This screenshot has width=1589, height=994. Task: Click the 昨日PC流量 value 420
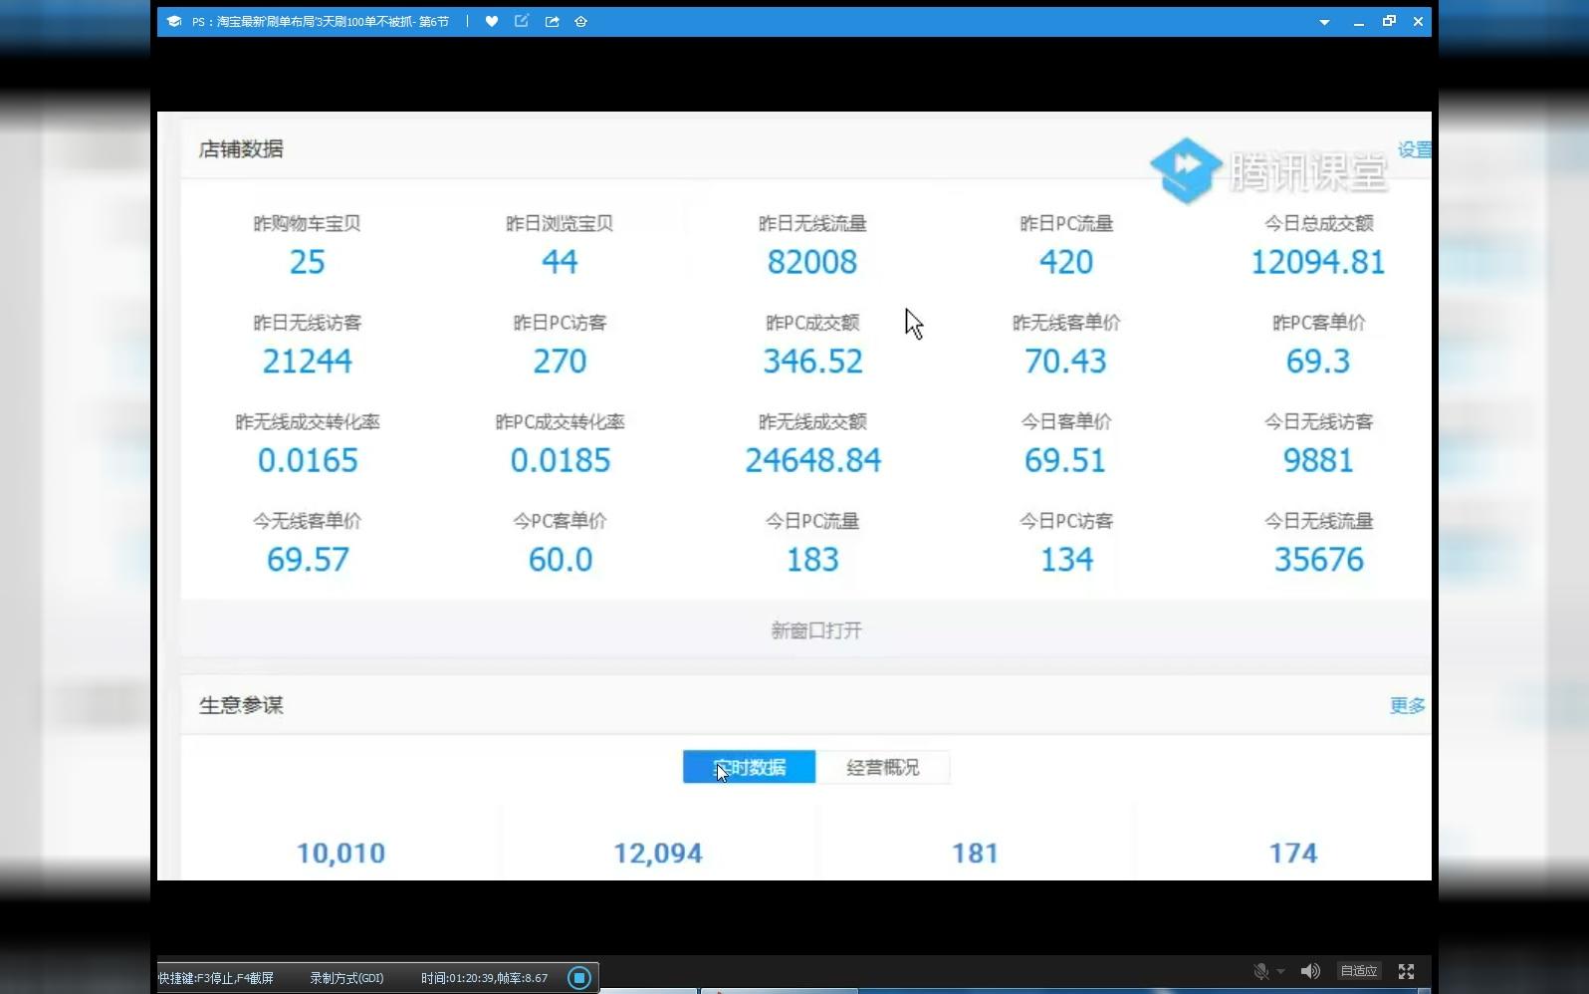tap(1066, 262)
